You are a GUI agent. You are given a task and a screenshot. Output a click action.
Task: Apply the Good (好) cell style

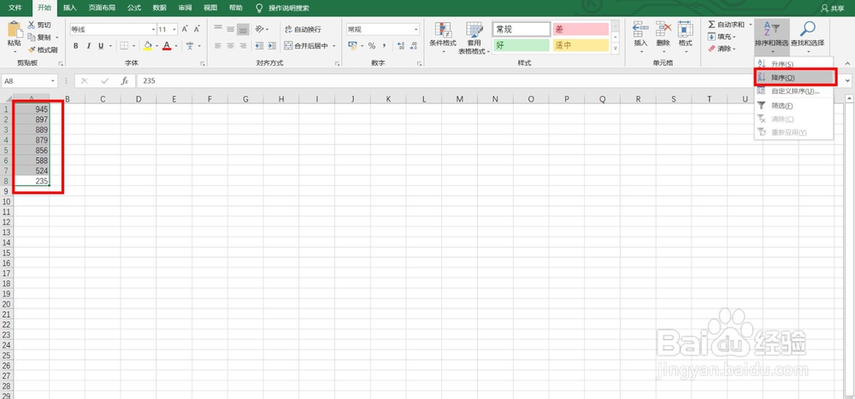(522, 46)
